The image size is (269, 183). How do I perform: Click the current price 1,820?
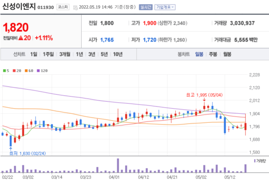coord(16,27)
